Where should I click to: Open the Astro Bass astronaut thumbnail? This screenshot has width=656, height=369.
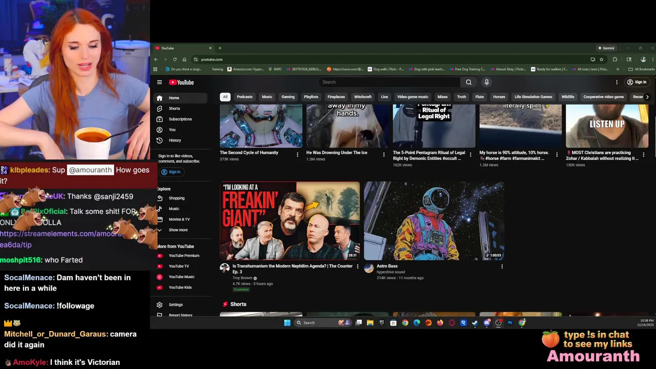click(434, 221)
